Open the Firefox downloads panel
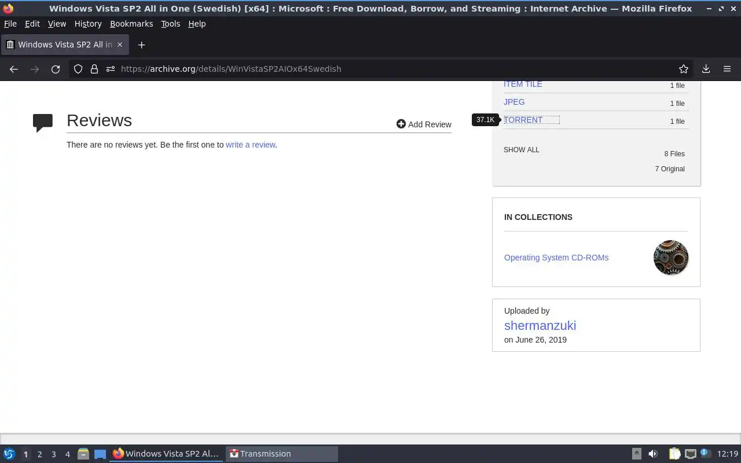The image size is (741, 463). pyautogui.click(x=706, y=69)
